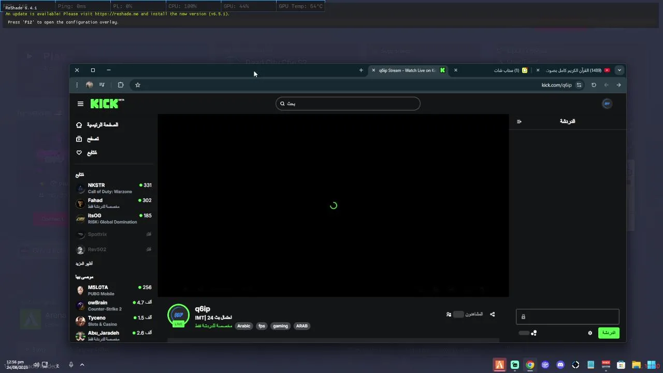
Task: Open the Kick hamburger menu
Action: 80,104
